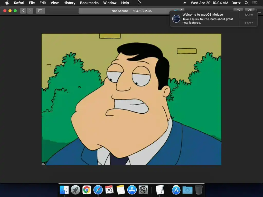
Task: Open the View menu
Action: 55,3
